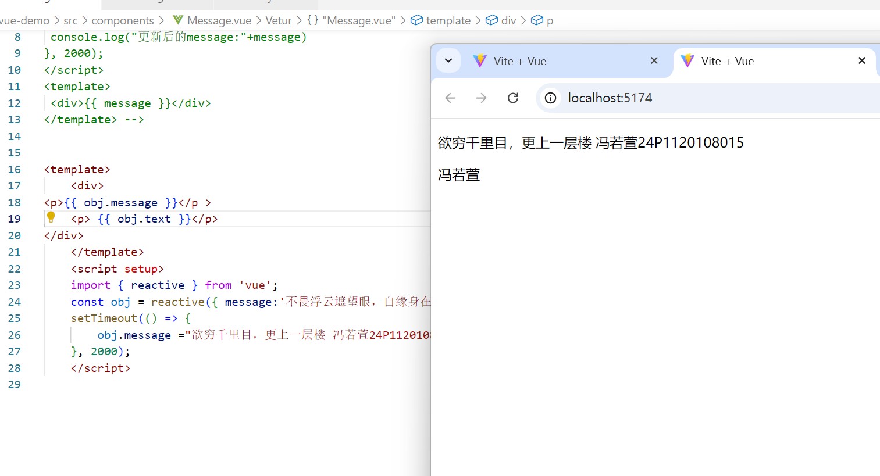880x476 pixels.
Task: Click the console.log statement on line 8
Action: coord(179,37)
